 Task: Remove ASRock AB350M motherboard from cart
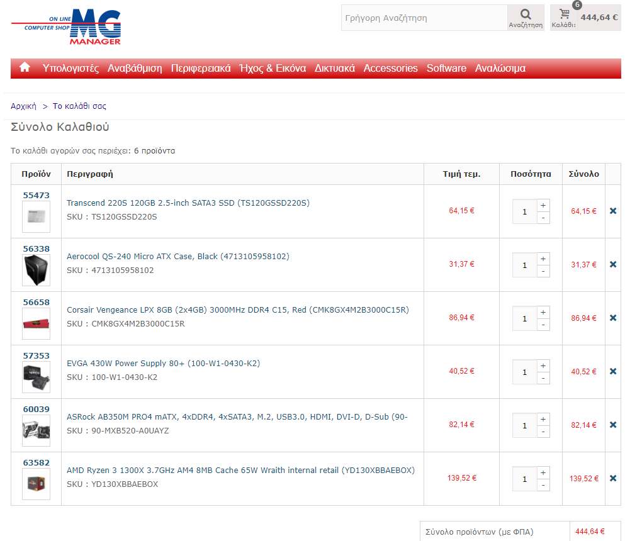[613, 425]
